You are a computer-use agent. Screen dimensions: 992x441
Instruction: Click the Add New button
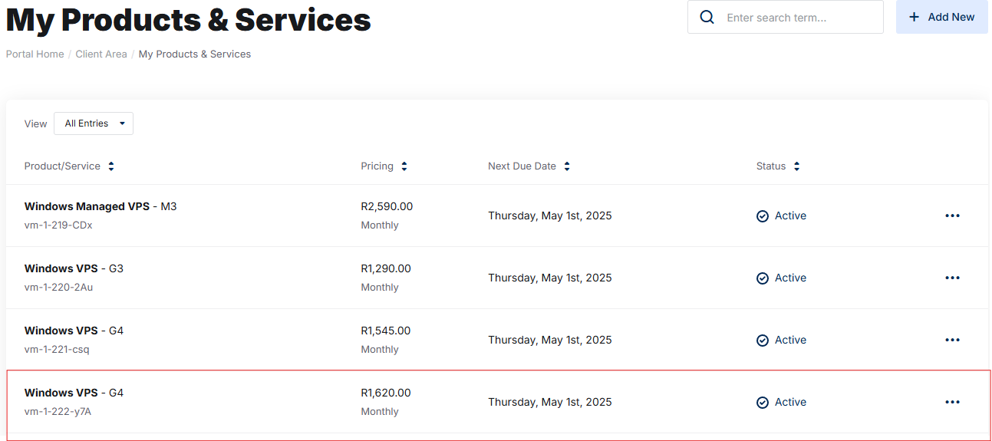(941, 17)
